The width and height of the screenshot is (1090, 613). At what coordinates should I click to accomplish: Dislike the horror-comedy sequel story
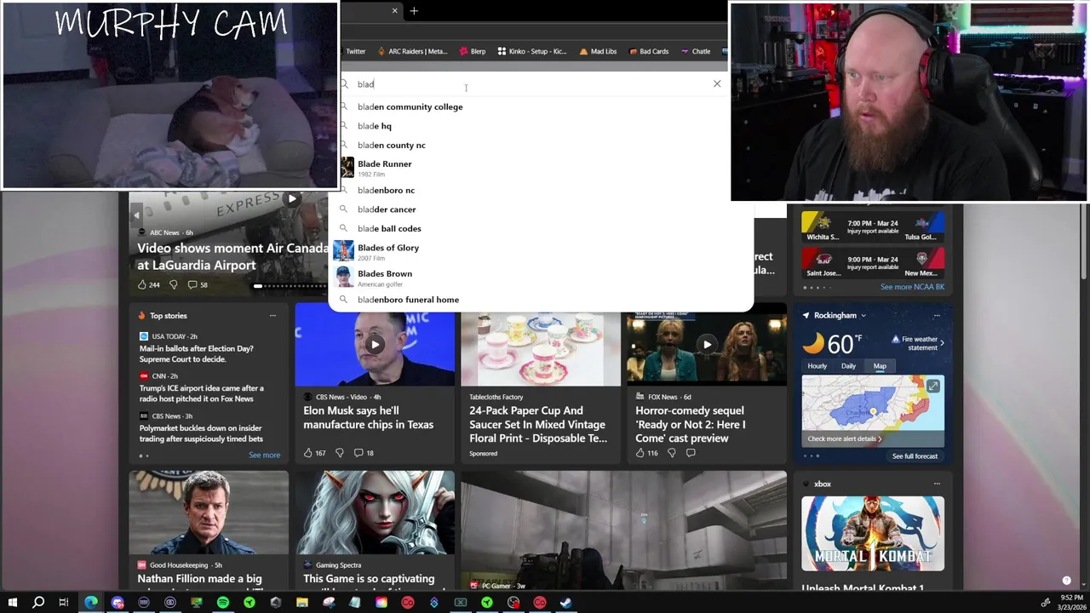(671, 453)
